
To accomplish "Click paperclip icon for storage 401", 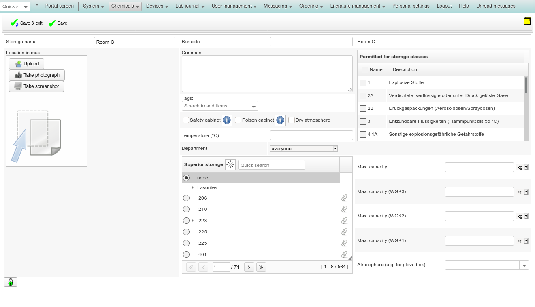I will tap(344, 254).
